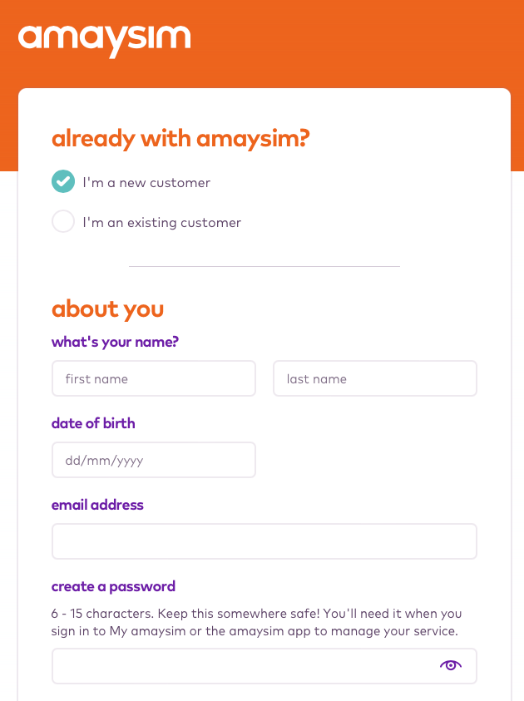Image resolution: width=524 pixels, height=701 pixels.
Task: Click the divider line above "about you"
Action: [264, 266]
